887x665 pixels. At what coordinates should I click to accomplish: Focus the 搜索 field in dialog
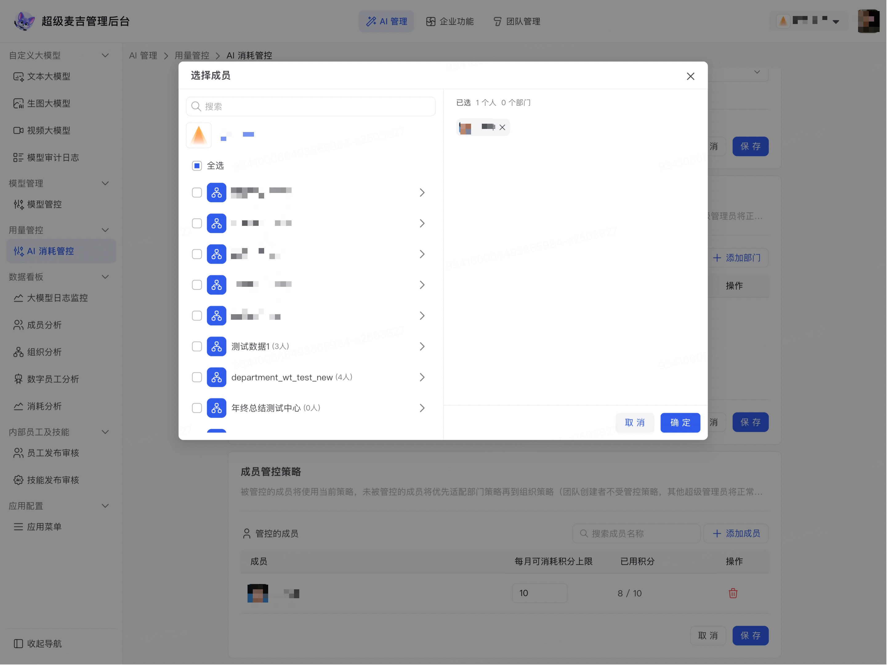[311, 106]
